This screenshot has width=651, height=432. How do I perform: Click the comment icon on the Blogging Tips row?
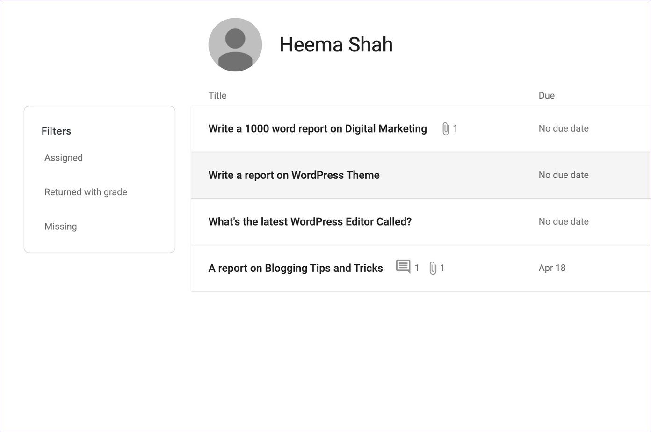pyautogui.click(x=403, y=267)
